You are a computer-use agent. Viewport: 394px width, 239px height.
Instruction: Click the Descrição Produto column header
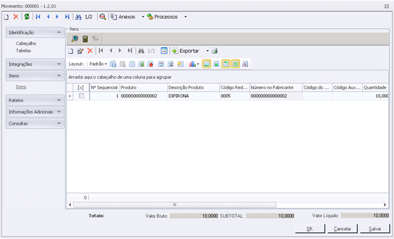[193, 87]
